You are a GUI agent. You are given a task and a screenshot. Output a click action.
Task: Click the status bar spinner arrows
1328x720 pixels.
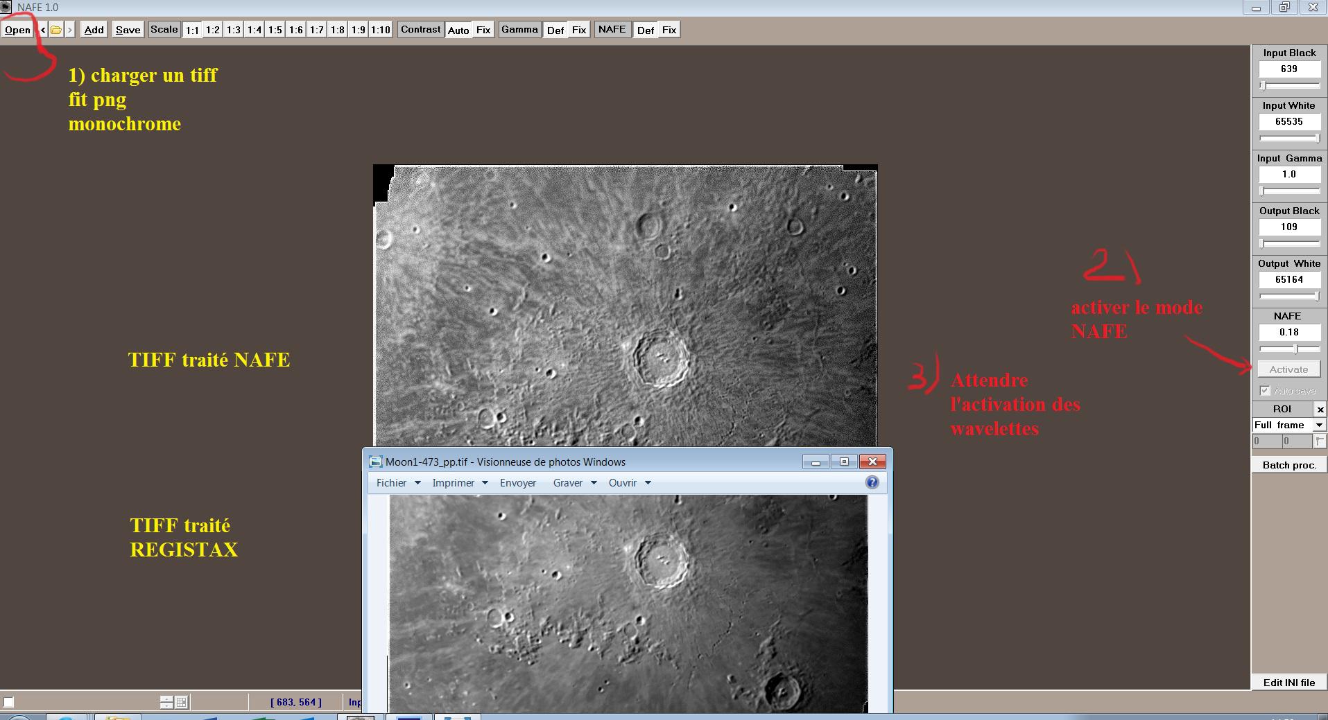coord(166,702)
